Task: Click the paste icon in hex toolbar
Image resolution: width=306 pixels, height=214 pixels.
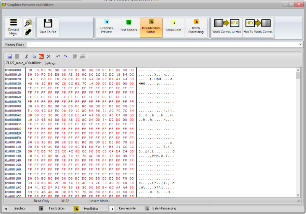Action: click(41, 56)
